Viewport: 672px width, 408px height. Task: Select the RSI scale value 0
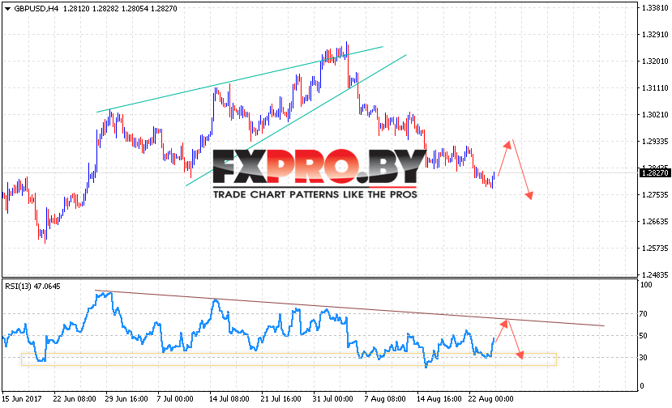tap(641, 385)
